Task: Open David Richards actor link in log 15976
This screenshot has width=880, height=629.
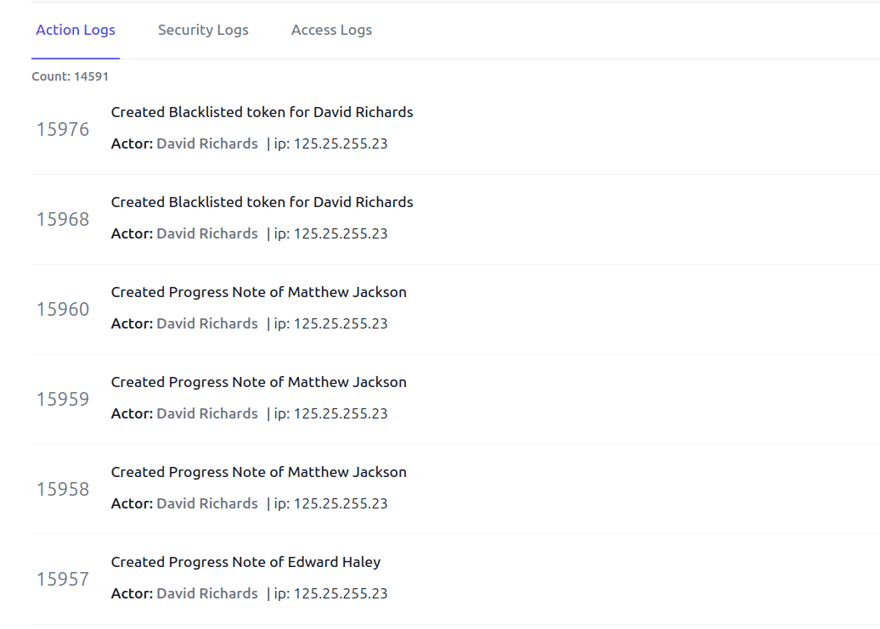Action: [x=207, y=143]
